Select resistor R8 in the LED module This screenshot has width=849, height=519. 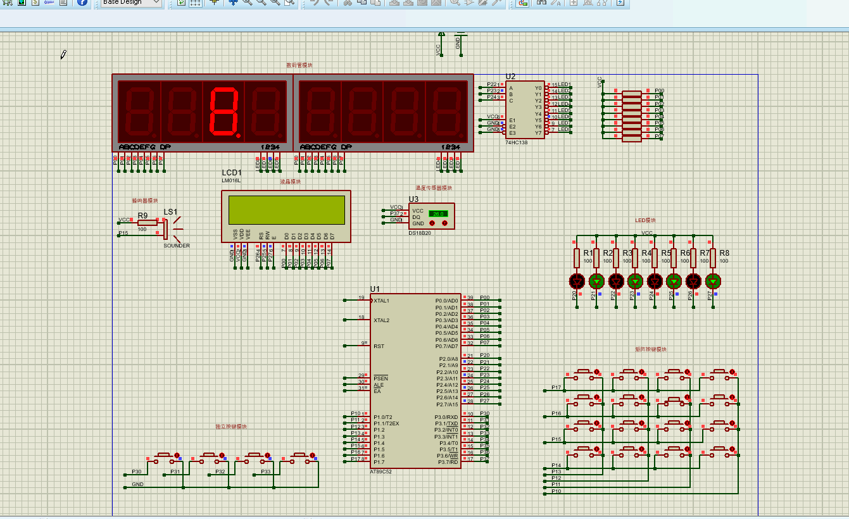(713, 258)
